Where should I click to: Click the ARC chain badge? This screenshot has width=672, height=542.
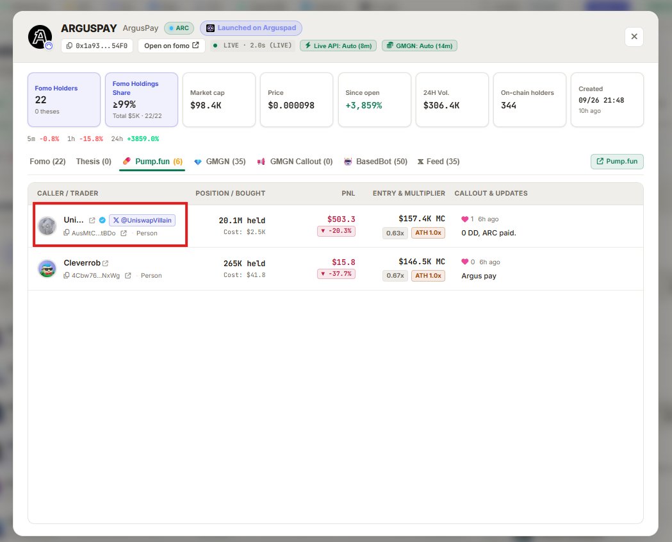click(179, 28)
